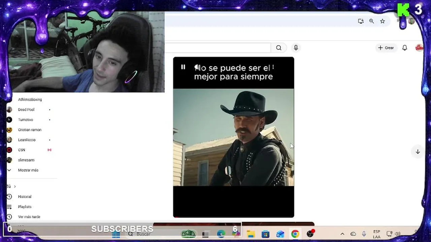The height and width of the screenshot is (242, 431).
Task: Click the Crear button
Action: (x=386, y=48)
